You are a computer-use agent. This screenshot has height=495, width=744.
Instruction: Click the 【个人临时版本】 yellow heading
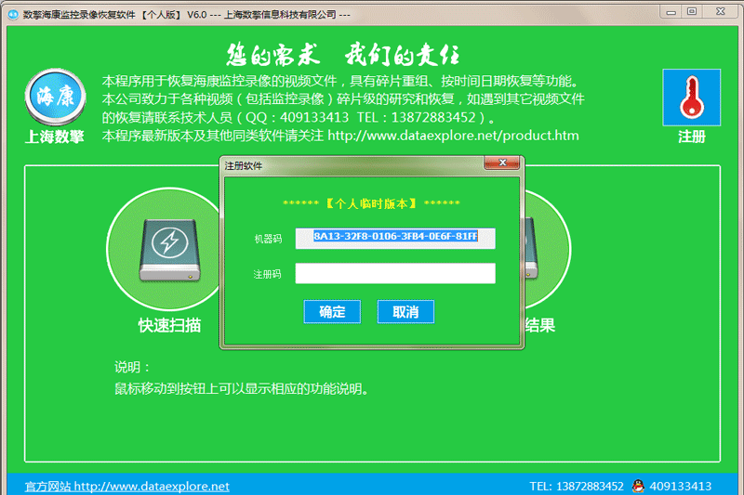point(371,203)
